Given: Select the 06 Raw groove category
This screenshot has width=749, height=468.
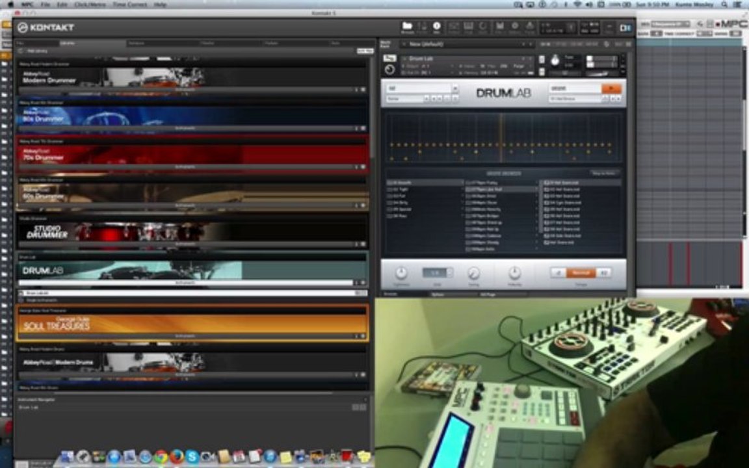Looking at the screenshot, I should coord(424,216).
